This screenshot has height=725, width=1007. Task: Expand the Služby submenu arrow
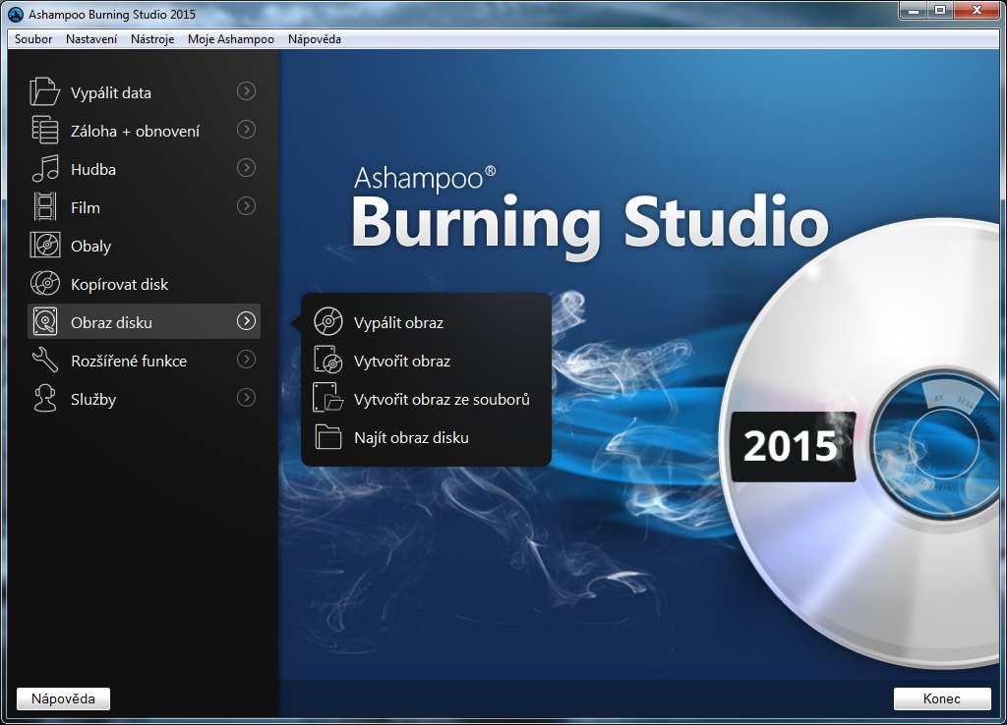pos(246,398)
